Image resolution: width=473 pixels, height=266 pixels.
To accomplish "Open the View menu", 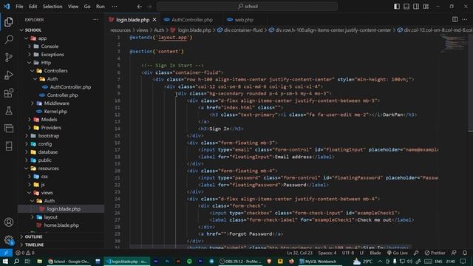I will pyautogui.click(x=73, y=7).
